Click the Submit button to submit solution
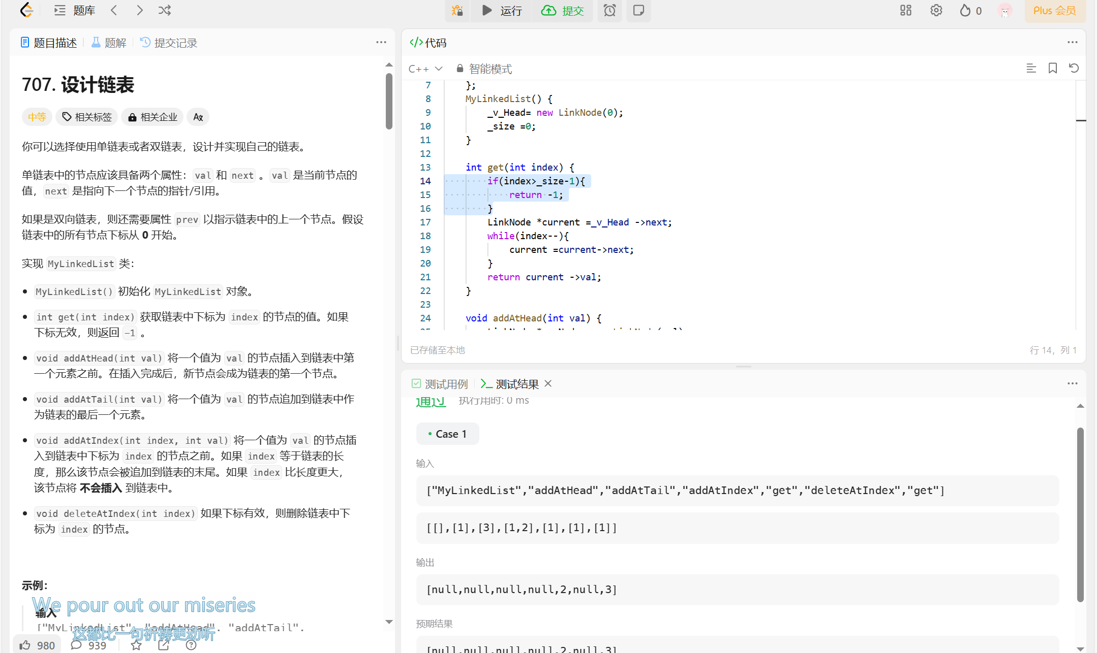The height and width of the screenshot is (653, 1097). point(563,10)
